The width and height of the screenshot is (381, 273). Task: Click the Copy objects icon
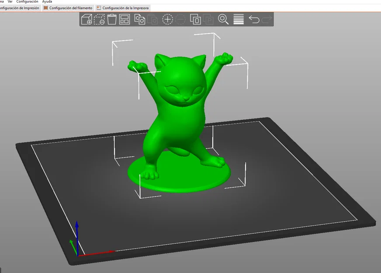point(140,19)
